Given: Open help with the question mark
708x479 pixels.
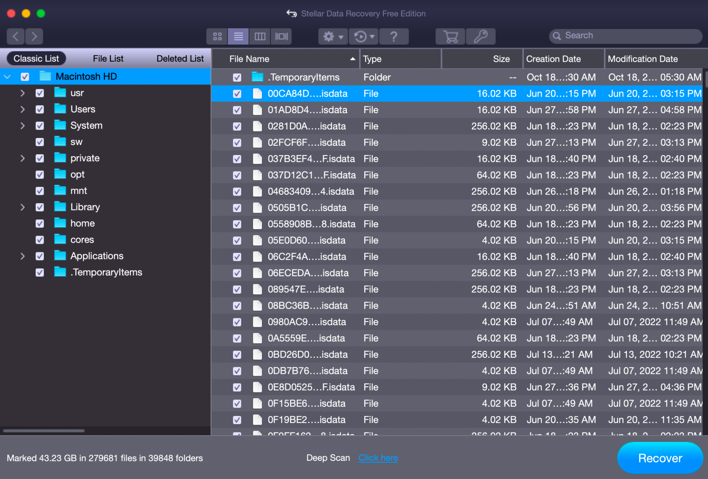Looking at the screenshot, I should [x=394, y=36].
